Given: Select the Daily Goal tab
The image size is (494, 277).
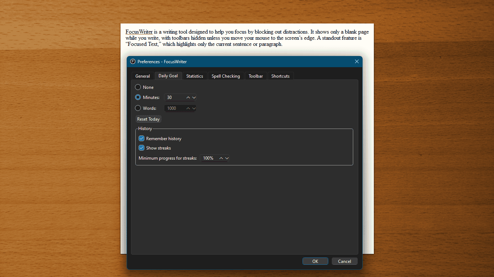Looking at the screenshot, I should pyautogui.click(x=168, y=76).
